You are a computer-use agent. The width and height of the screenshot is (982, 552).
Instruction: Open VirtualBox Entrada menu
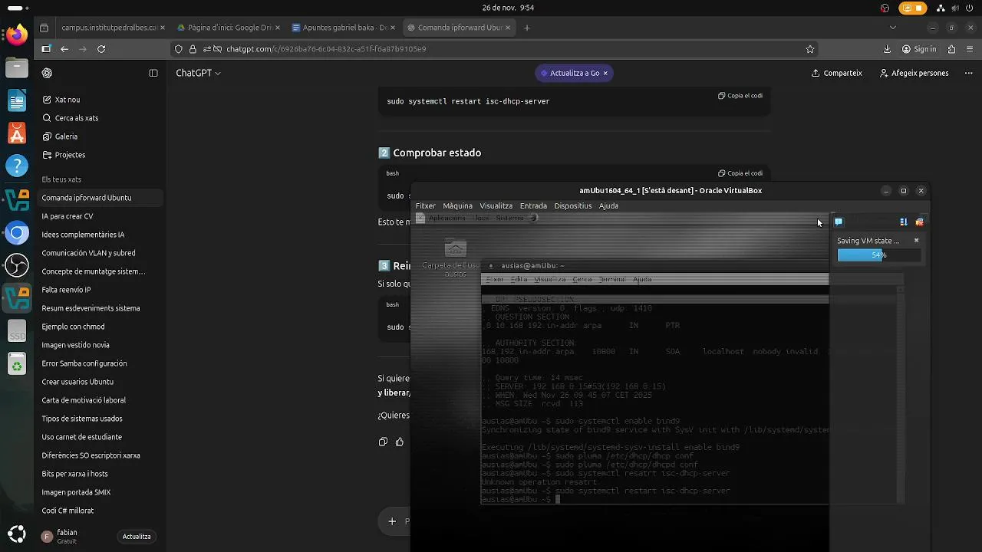click(533, 205)
